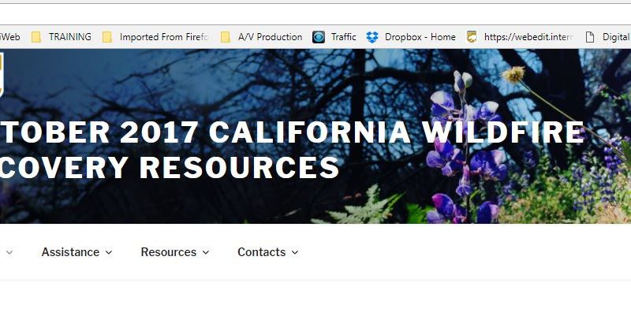
Task: Open the iWeb bookmark
Action: (10, 37)
